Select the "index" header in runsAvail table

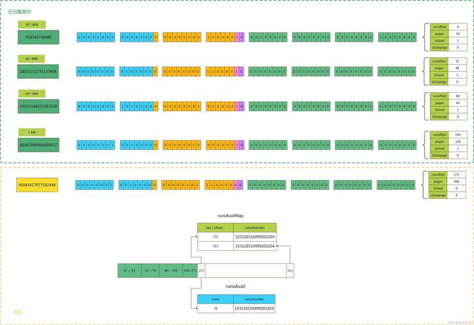click(x=215, y=299)
